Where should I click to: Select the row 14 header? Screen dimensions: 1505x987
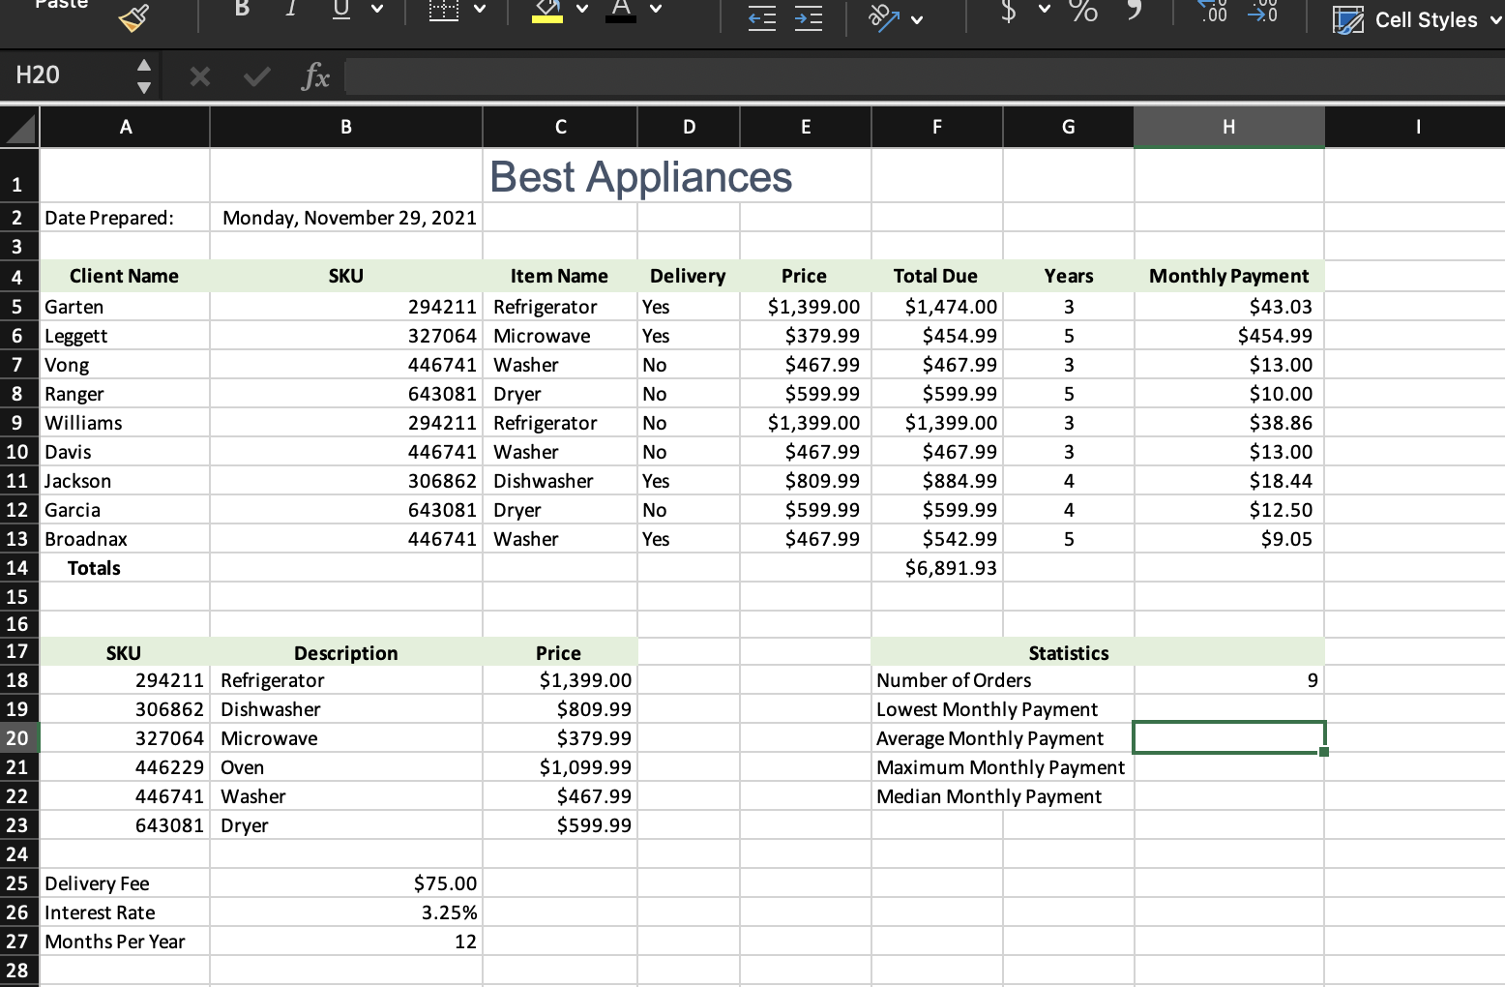tap(17, 568)
